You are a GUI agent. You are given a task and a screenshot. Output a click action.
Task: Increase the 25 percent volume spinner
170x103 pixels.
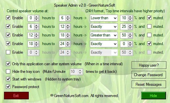pos(130,25)
